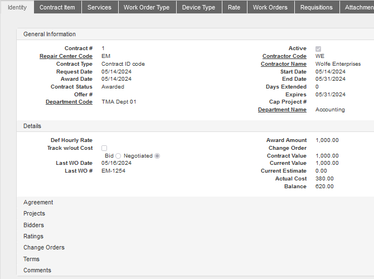Open the Services tab
The image size is (374, 279).
click(x=99, y=7)
